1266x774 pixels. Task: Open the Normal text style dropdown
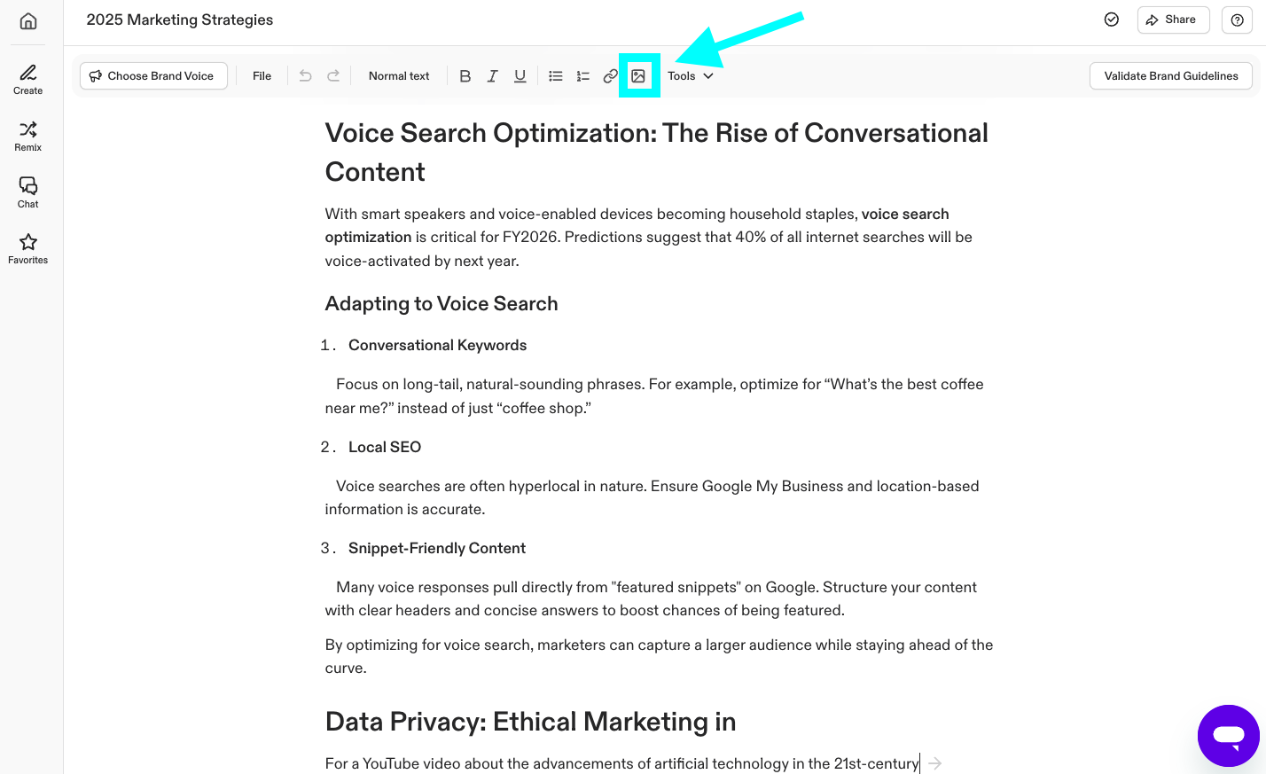tap(399, 76)
